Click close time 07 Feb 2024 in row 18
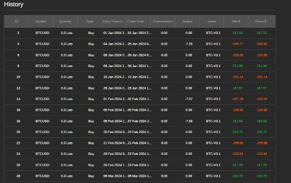This screenshot has width=291, height=183. (140, 121)
